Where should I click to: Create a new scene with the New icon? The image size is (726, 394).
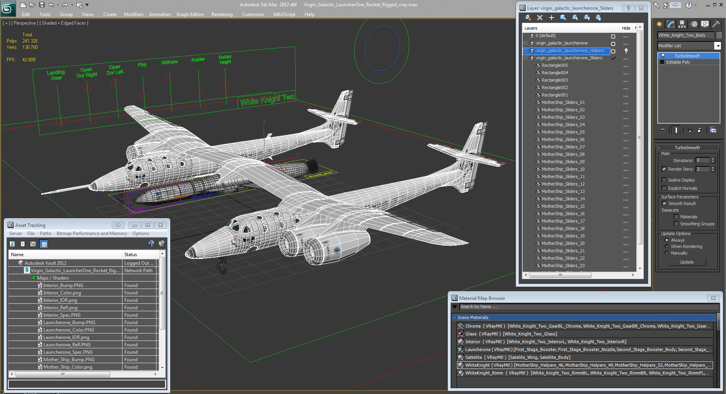(x=23, y=5)
